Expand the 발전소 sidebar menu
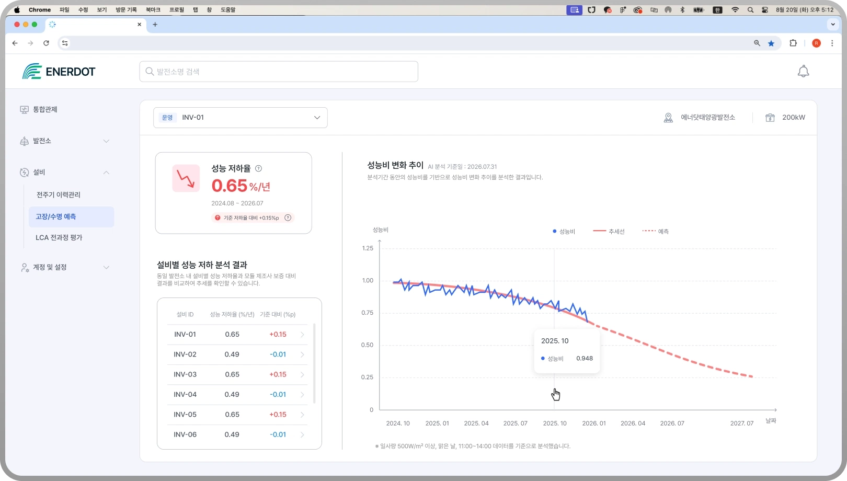This screenshot has height=481, width=847. coord(106,141)
